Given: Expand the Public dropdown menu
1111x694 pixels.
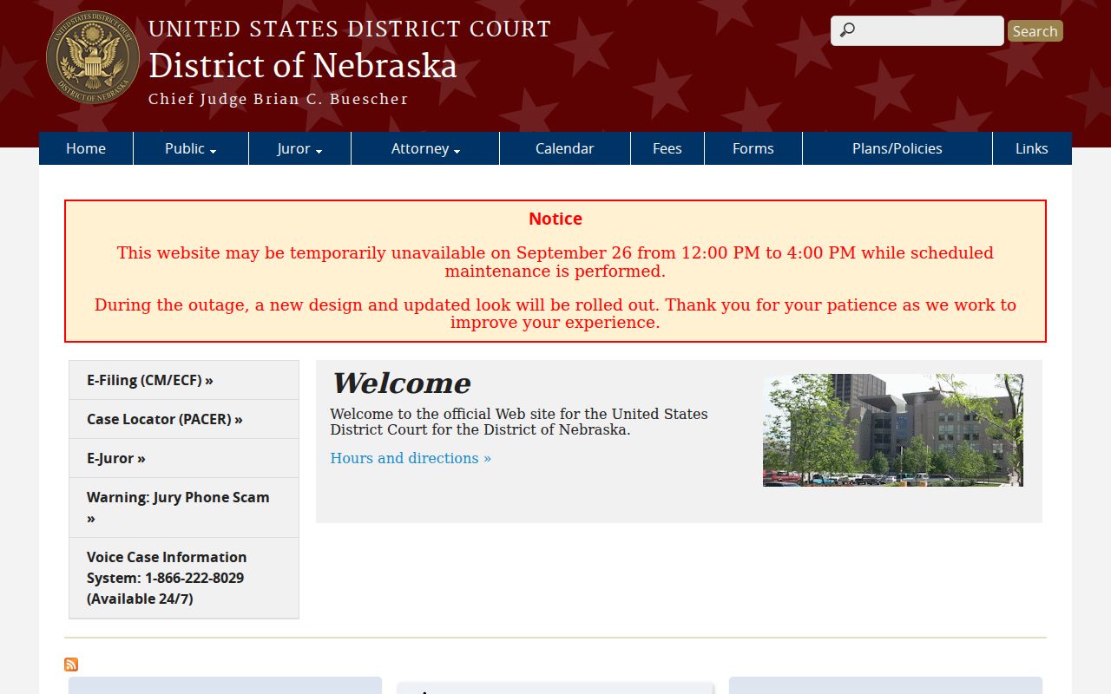Looking at the screenshot, I should [x=191, y=148].
